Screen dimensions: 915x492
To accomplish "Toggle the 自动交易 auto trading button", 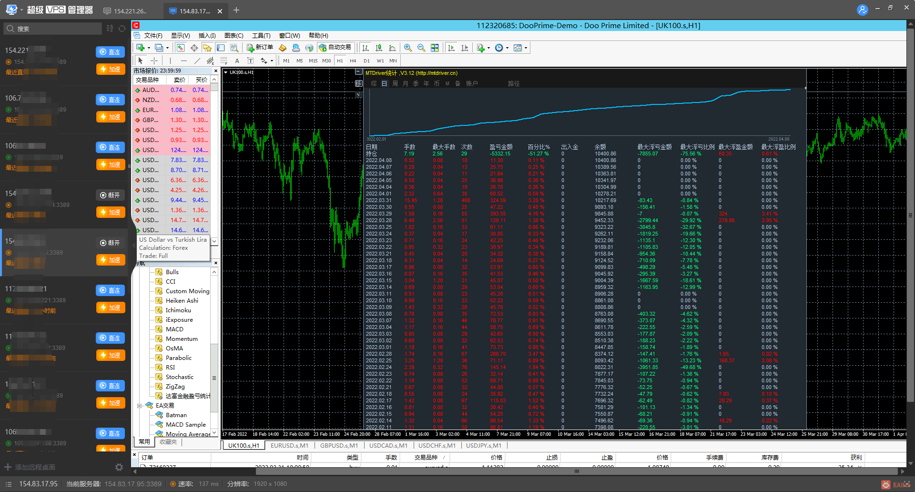I will click(335, 48).
